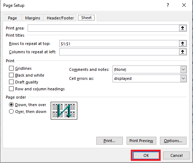
Task: Enable the Gridlines checkbox
Action: (12, 68)
